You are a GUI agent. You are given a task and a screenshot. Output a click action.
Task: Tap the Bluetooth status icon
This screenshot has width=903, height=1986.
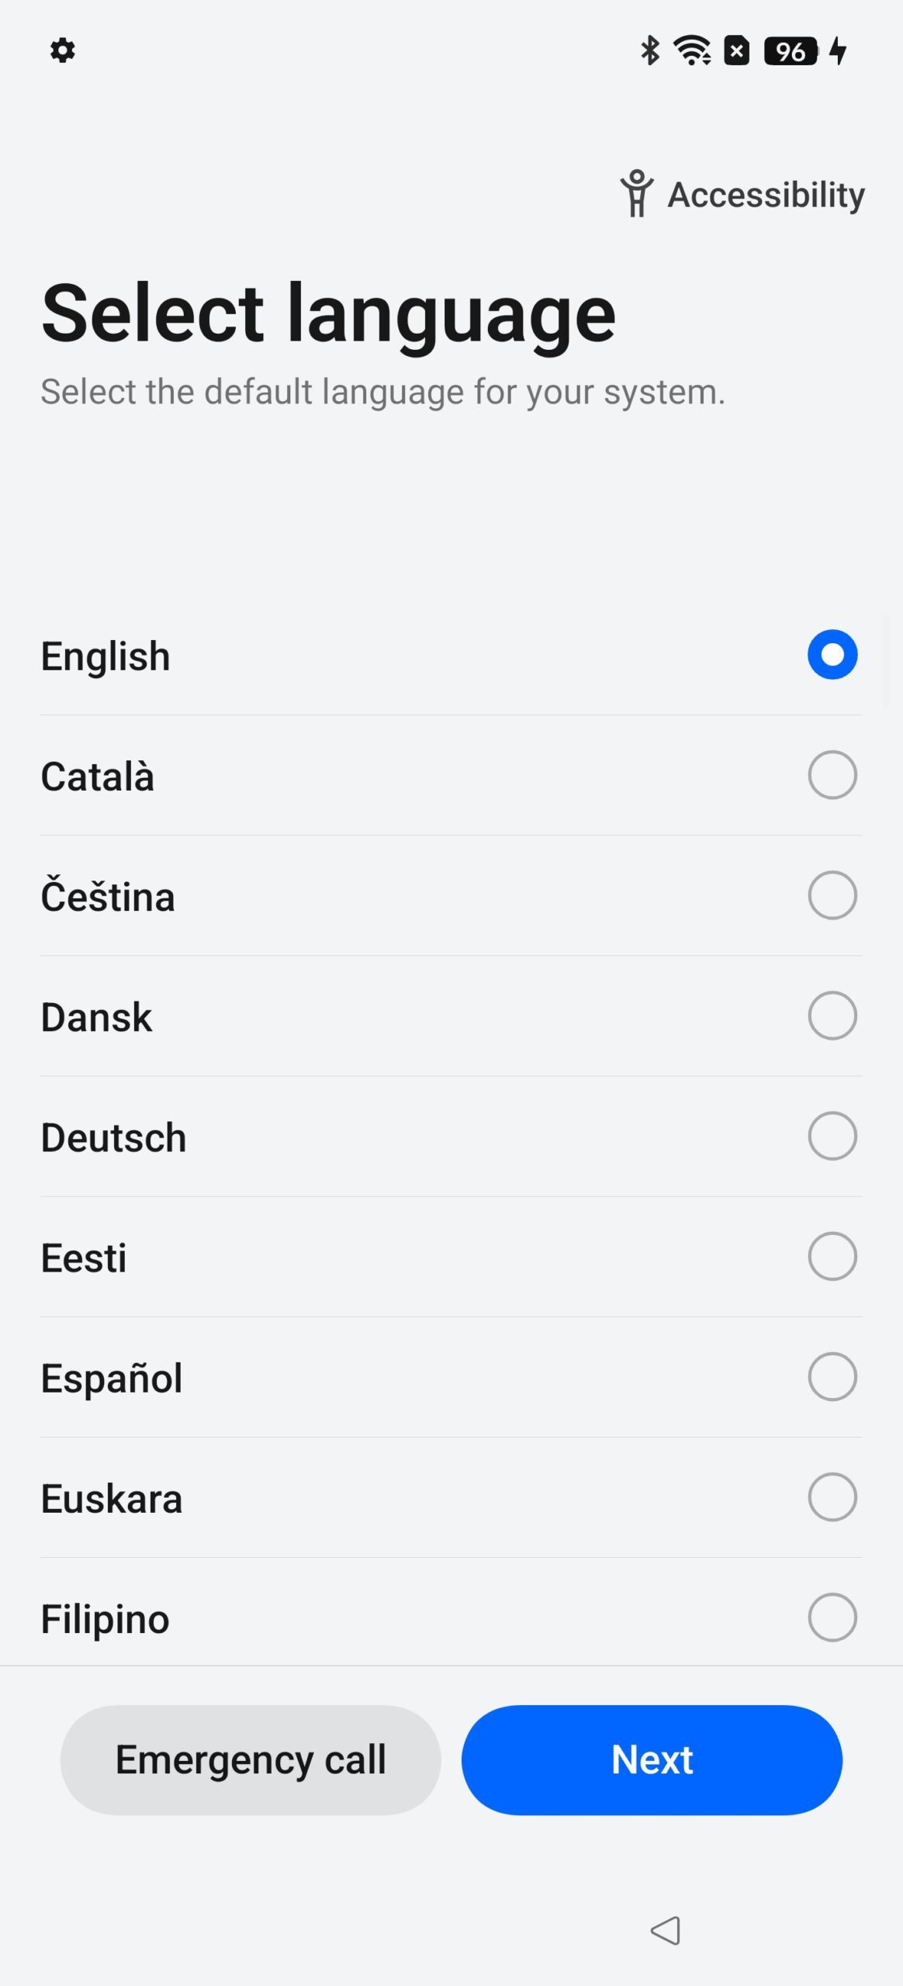[x=650, y=51]
